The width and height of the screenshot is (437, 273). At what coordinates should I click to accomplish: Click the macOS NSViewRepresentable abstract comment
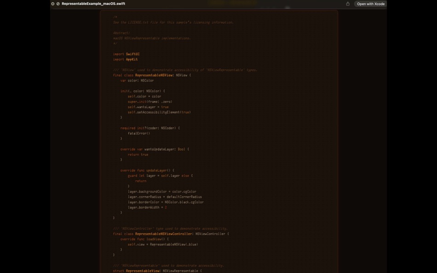click(x=152, y=38)
